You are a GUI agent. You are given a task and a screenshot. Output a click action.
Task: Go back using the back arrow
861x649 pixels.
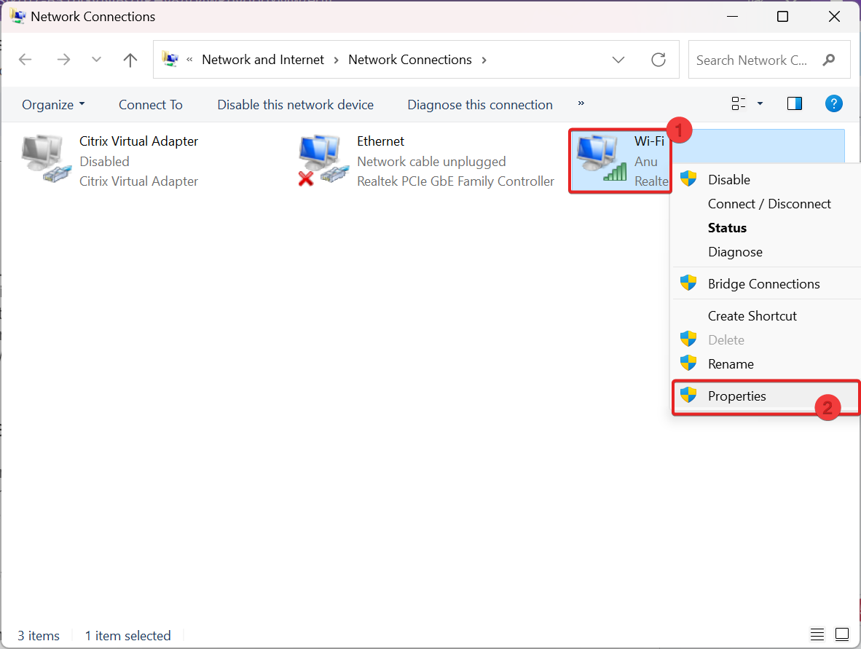(x=25, y=59)
